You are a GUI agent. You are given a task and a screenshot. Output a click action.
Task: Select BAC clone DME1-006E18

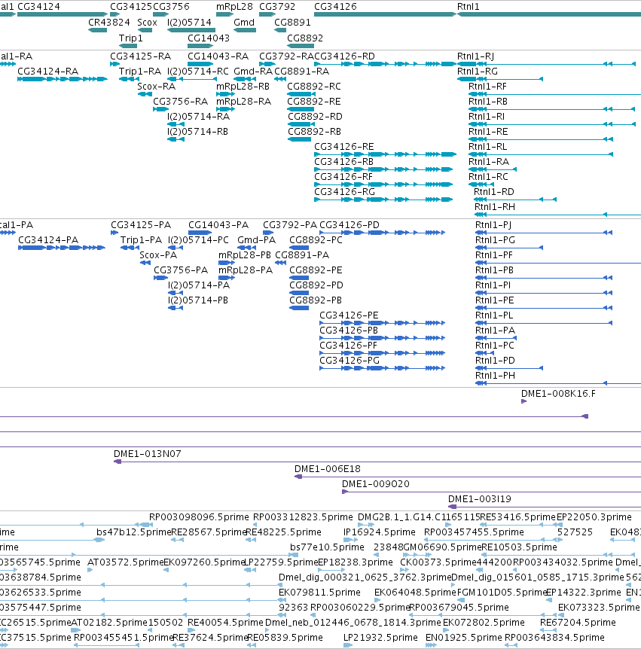(327, 469)
